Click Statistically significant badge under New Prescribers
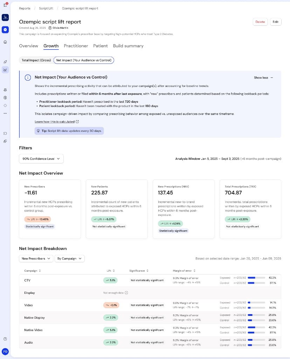This screenshot has height=359, width=290. [40, 226]
